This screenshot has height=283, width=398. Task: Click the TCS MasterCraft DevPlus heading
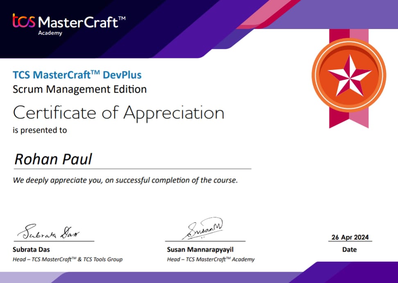[x=77, y=75]
